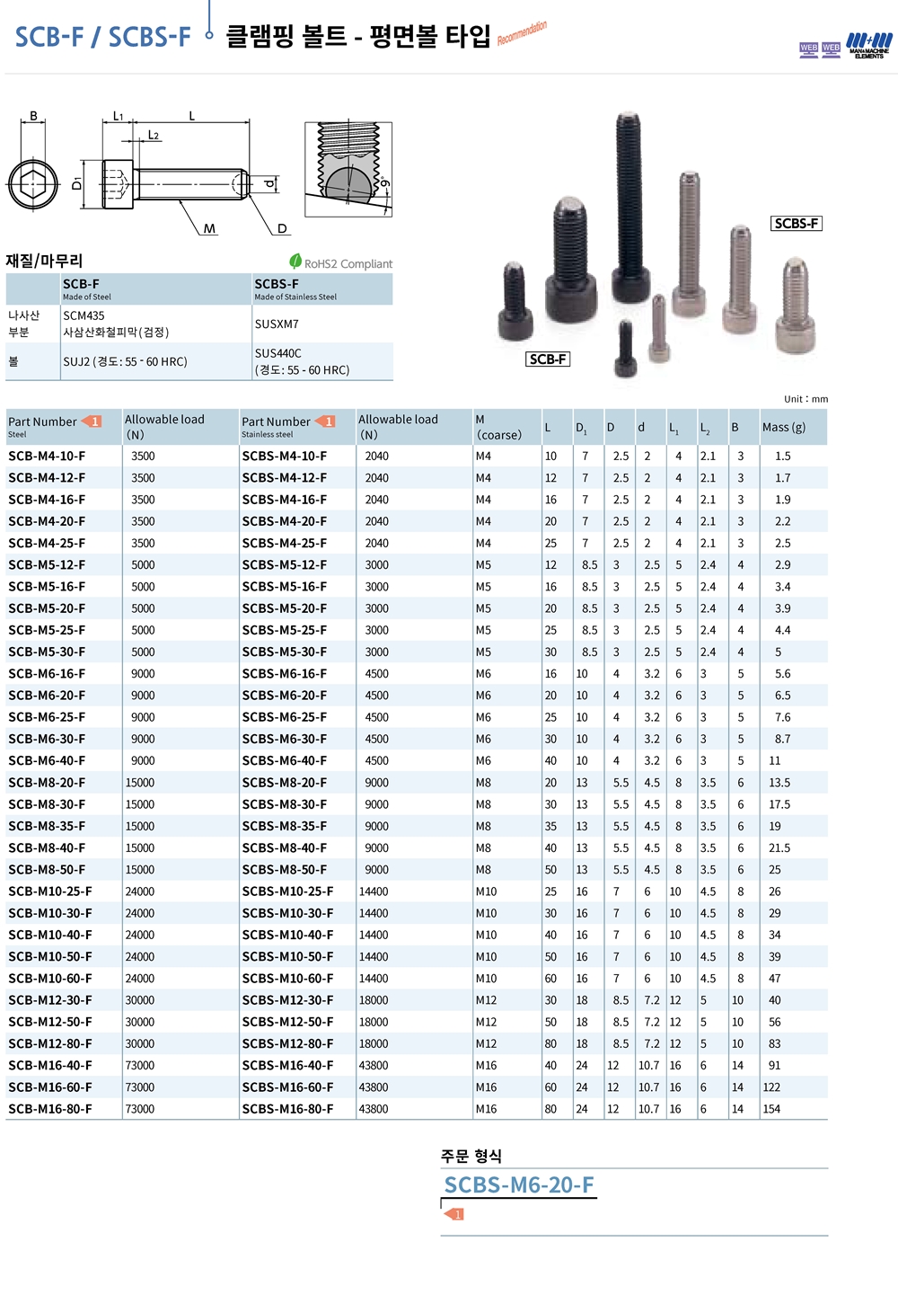Select part number SCBS-M12-80-F
898x1295 pixels.
point(287,1044)
